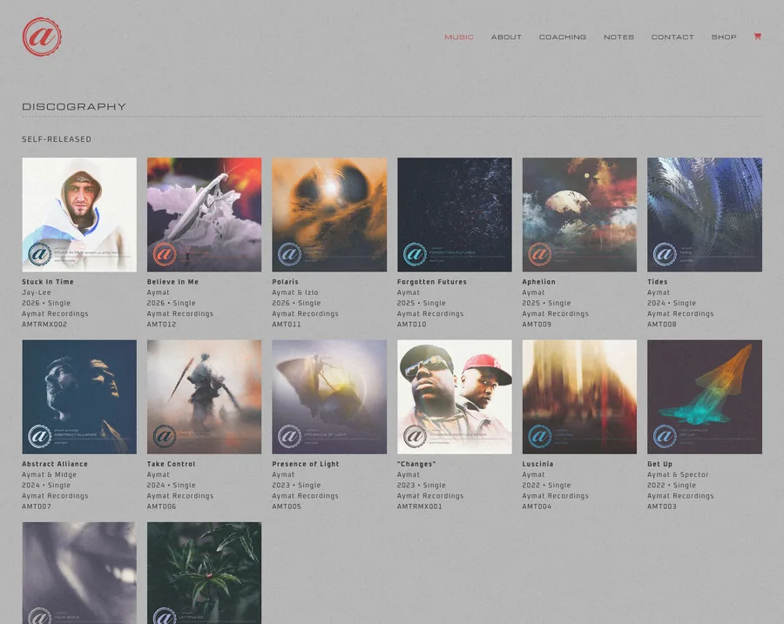Click catalog number AMT003
This screenshot has width=784, height=624.
(x=661, y=507)
